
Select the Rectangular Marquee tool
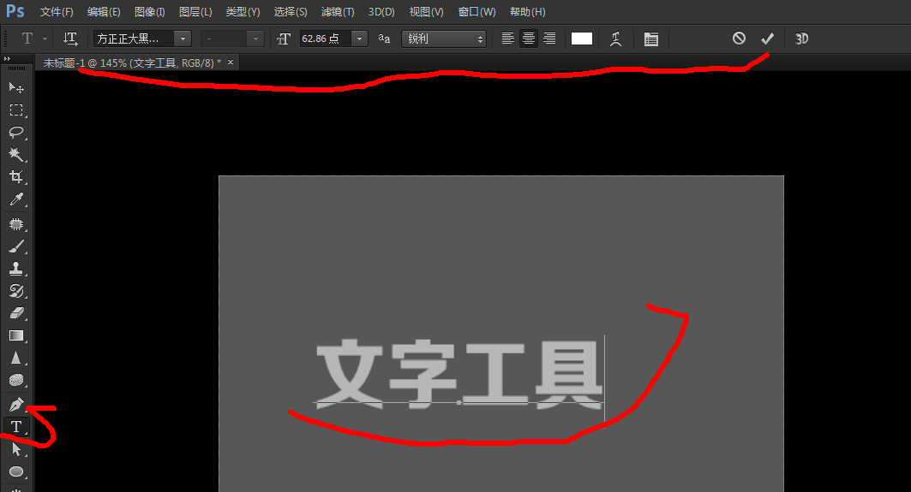click(x=16, y=110)
